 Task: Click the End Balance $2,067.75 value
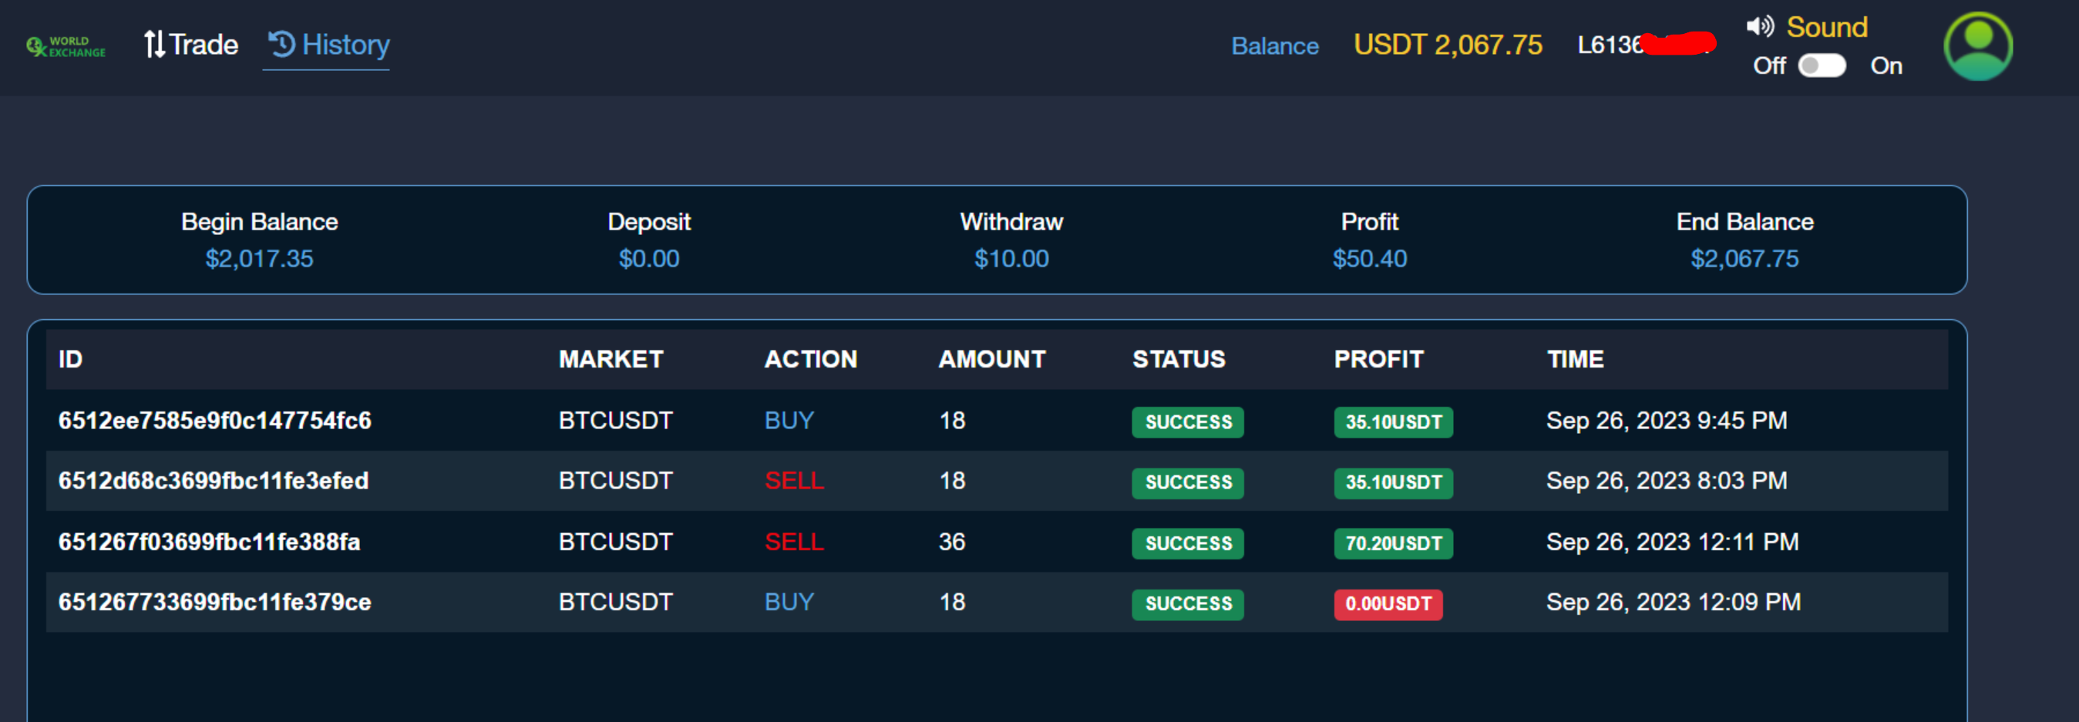tap(1744, 258)
